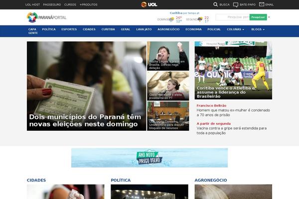Focus the Pesquisa search field

coord(232,17)
